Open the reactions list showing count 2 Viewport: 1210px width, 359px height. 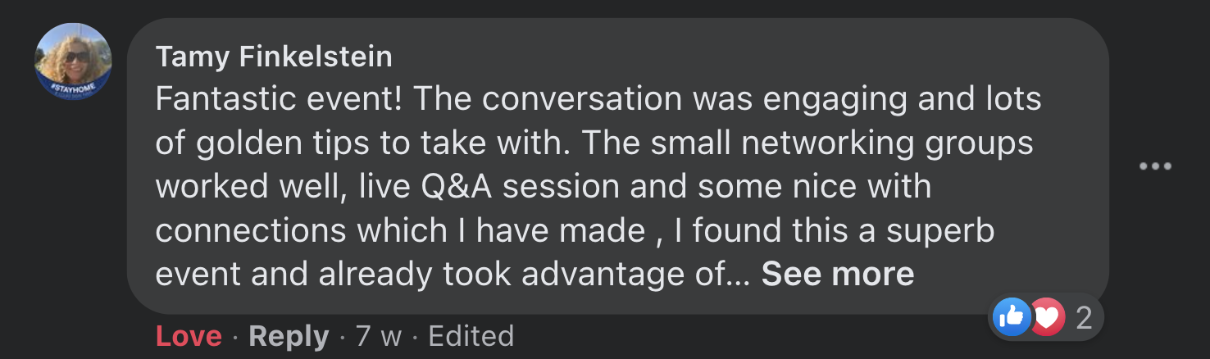(x=1084, y=318)
